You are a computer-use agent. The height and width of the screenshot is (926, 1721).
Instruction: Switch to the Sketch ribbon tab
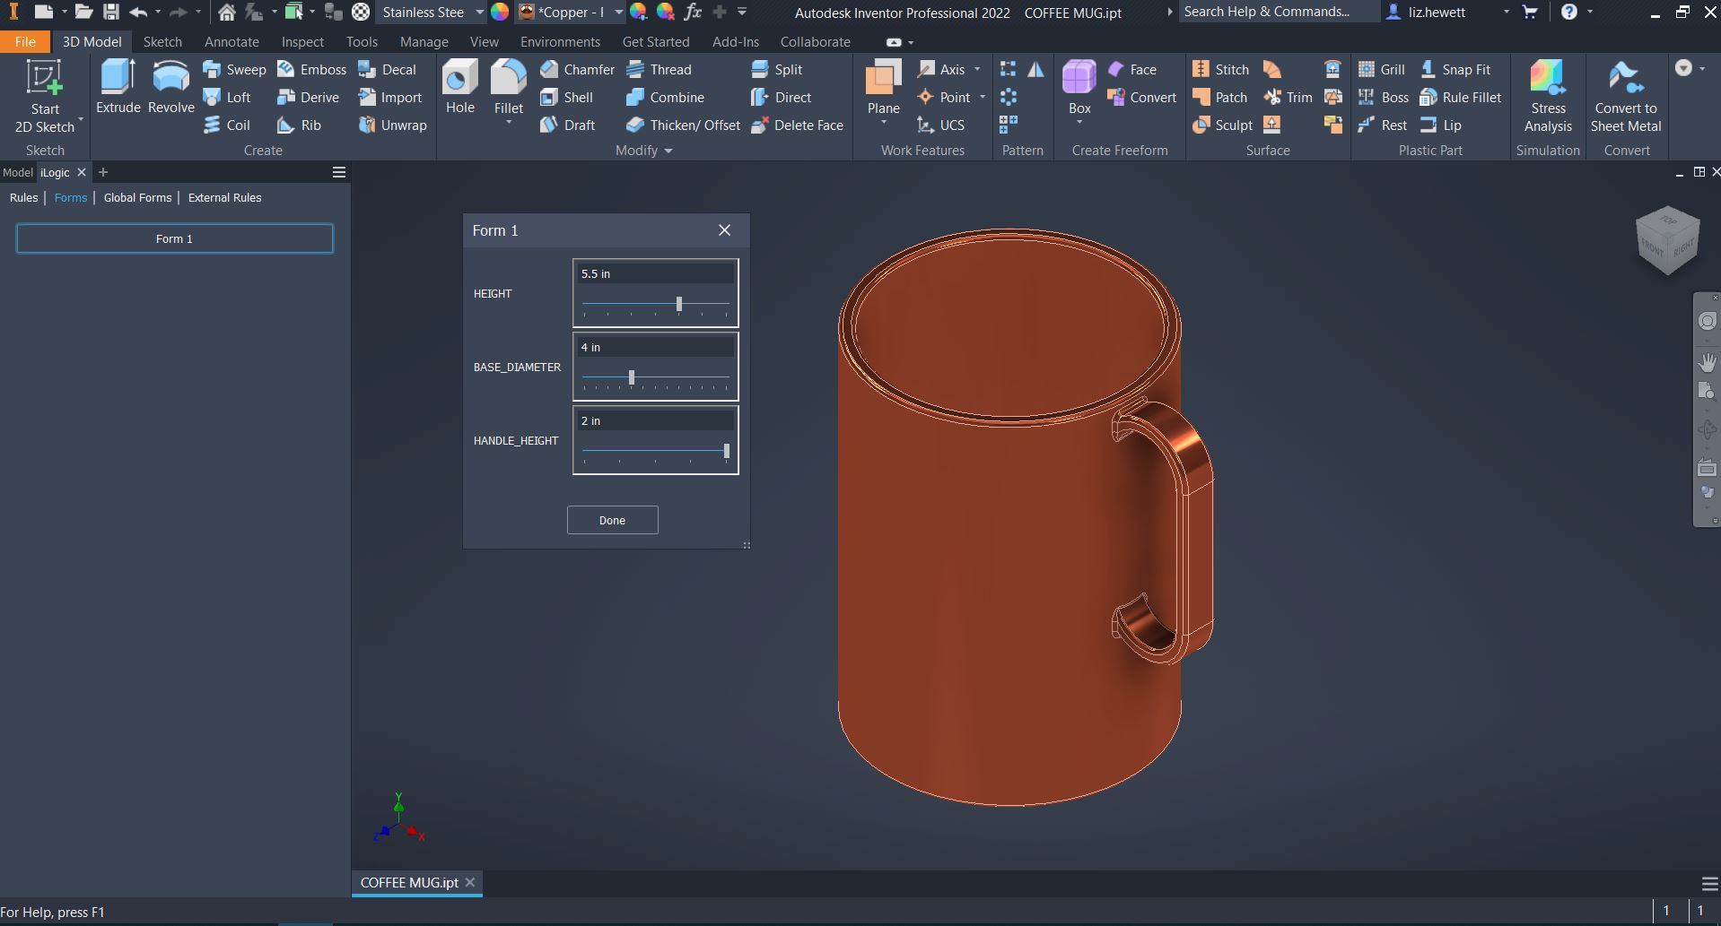(162, 42)
